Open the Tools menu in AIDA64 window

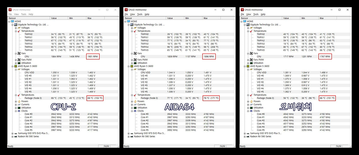coord(139,14)
